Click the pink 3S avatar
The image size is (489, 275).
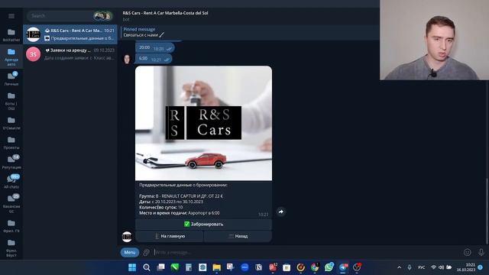(33, 54)
